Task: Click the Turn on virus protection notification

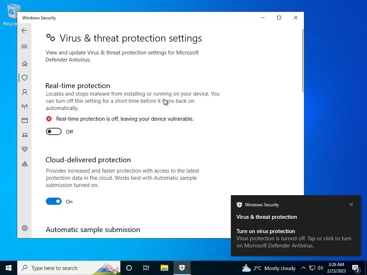Action: [296, 226]
